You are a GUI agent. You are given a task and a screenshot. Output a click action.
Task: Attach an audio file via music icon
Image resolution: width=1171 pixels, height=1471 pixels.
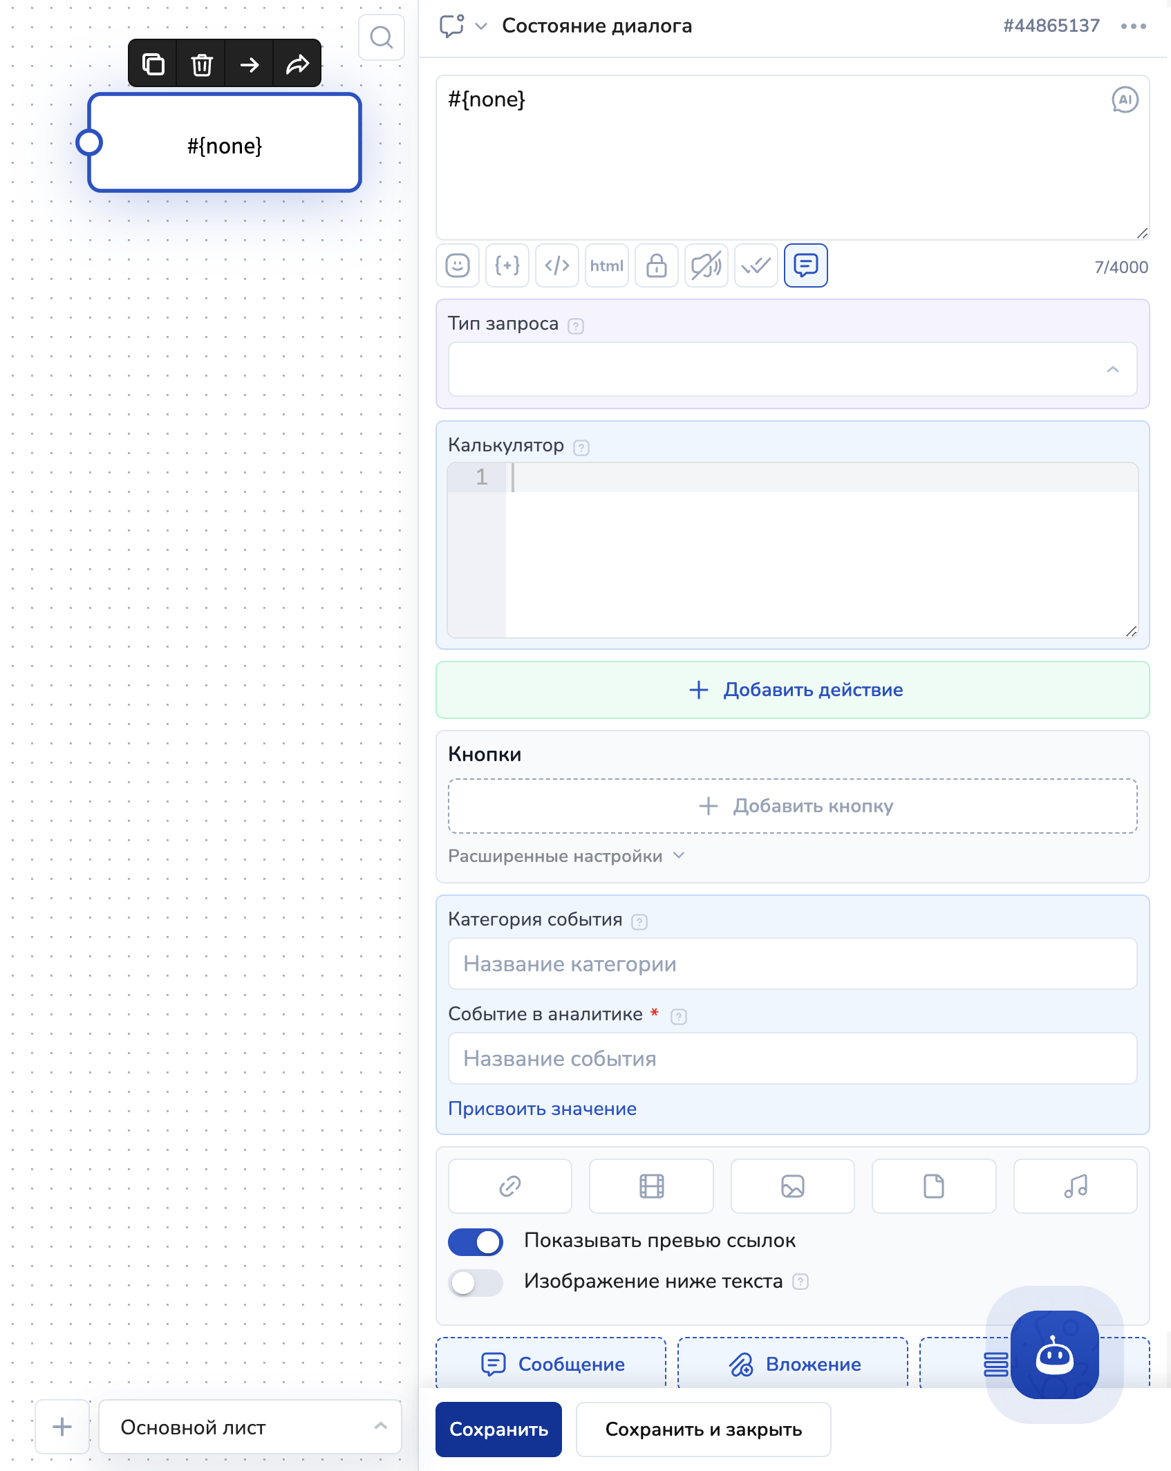click(1075, 1186)
